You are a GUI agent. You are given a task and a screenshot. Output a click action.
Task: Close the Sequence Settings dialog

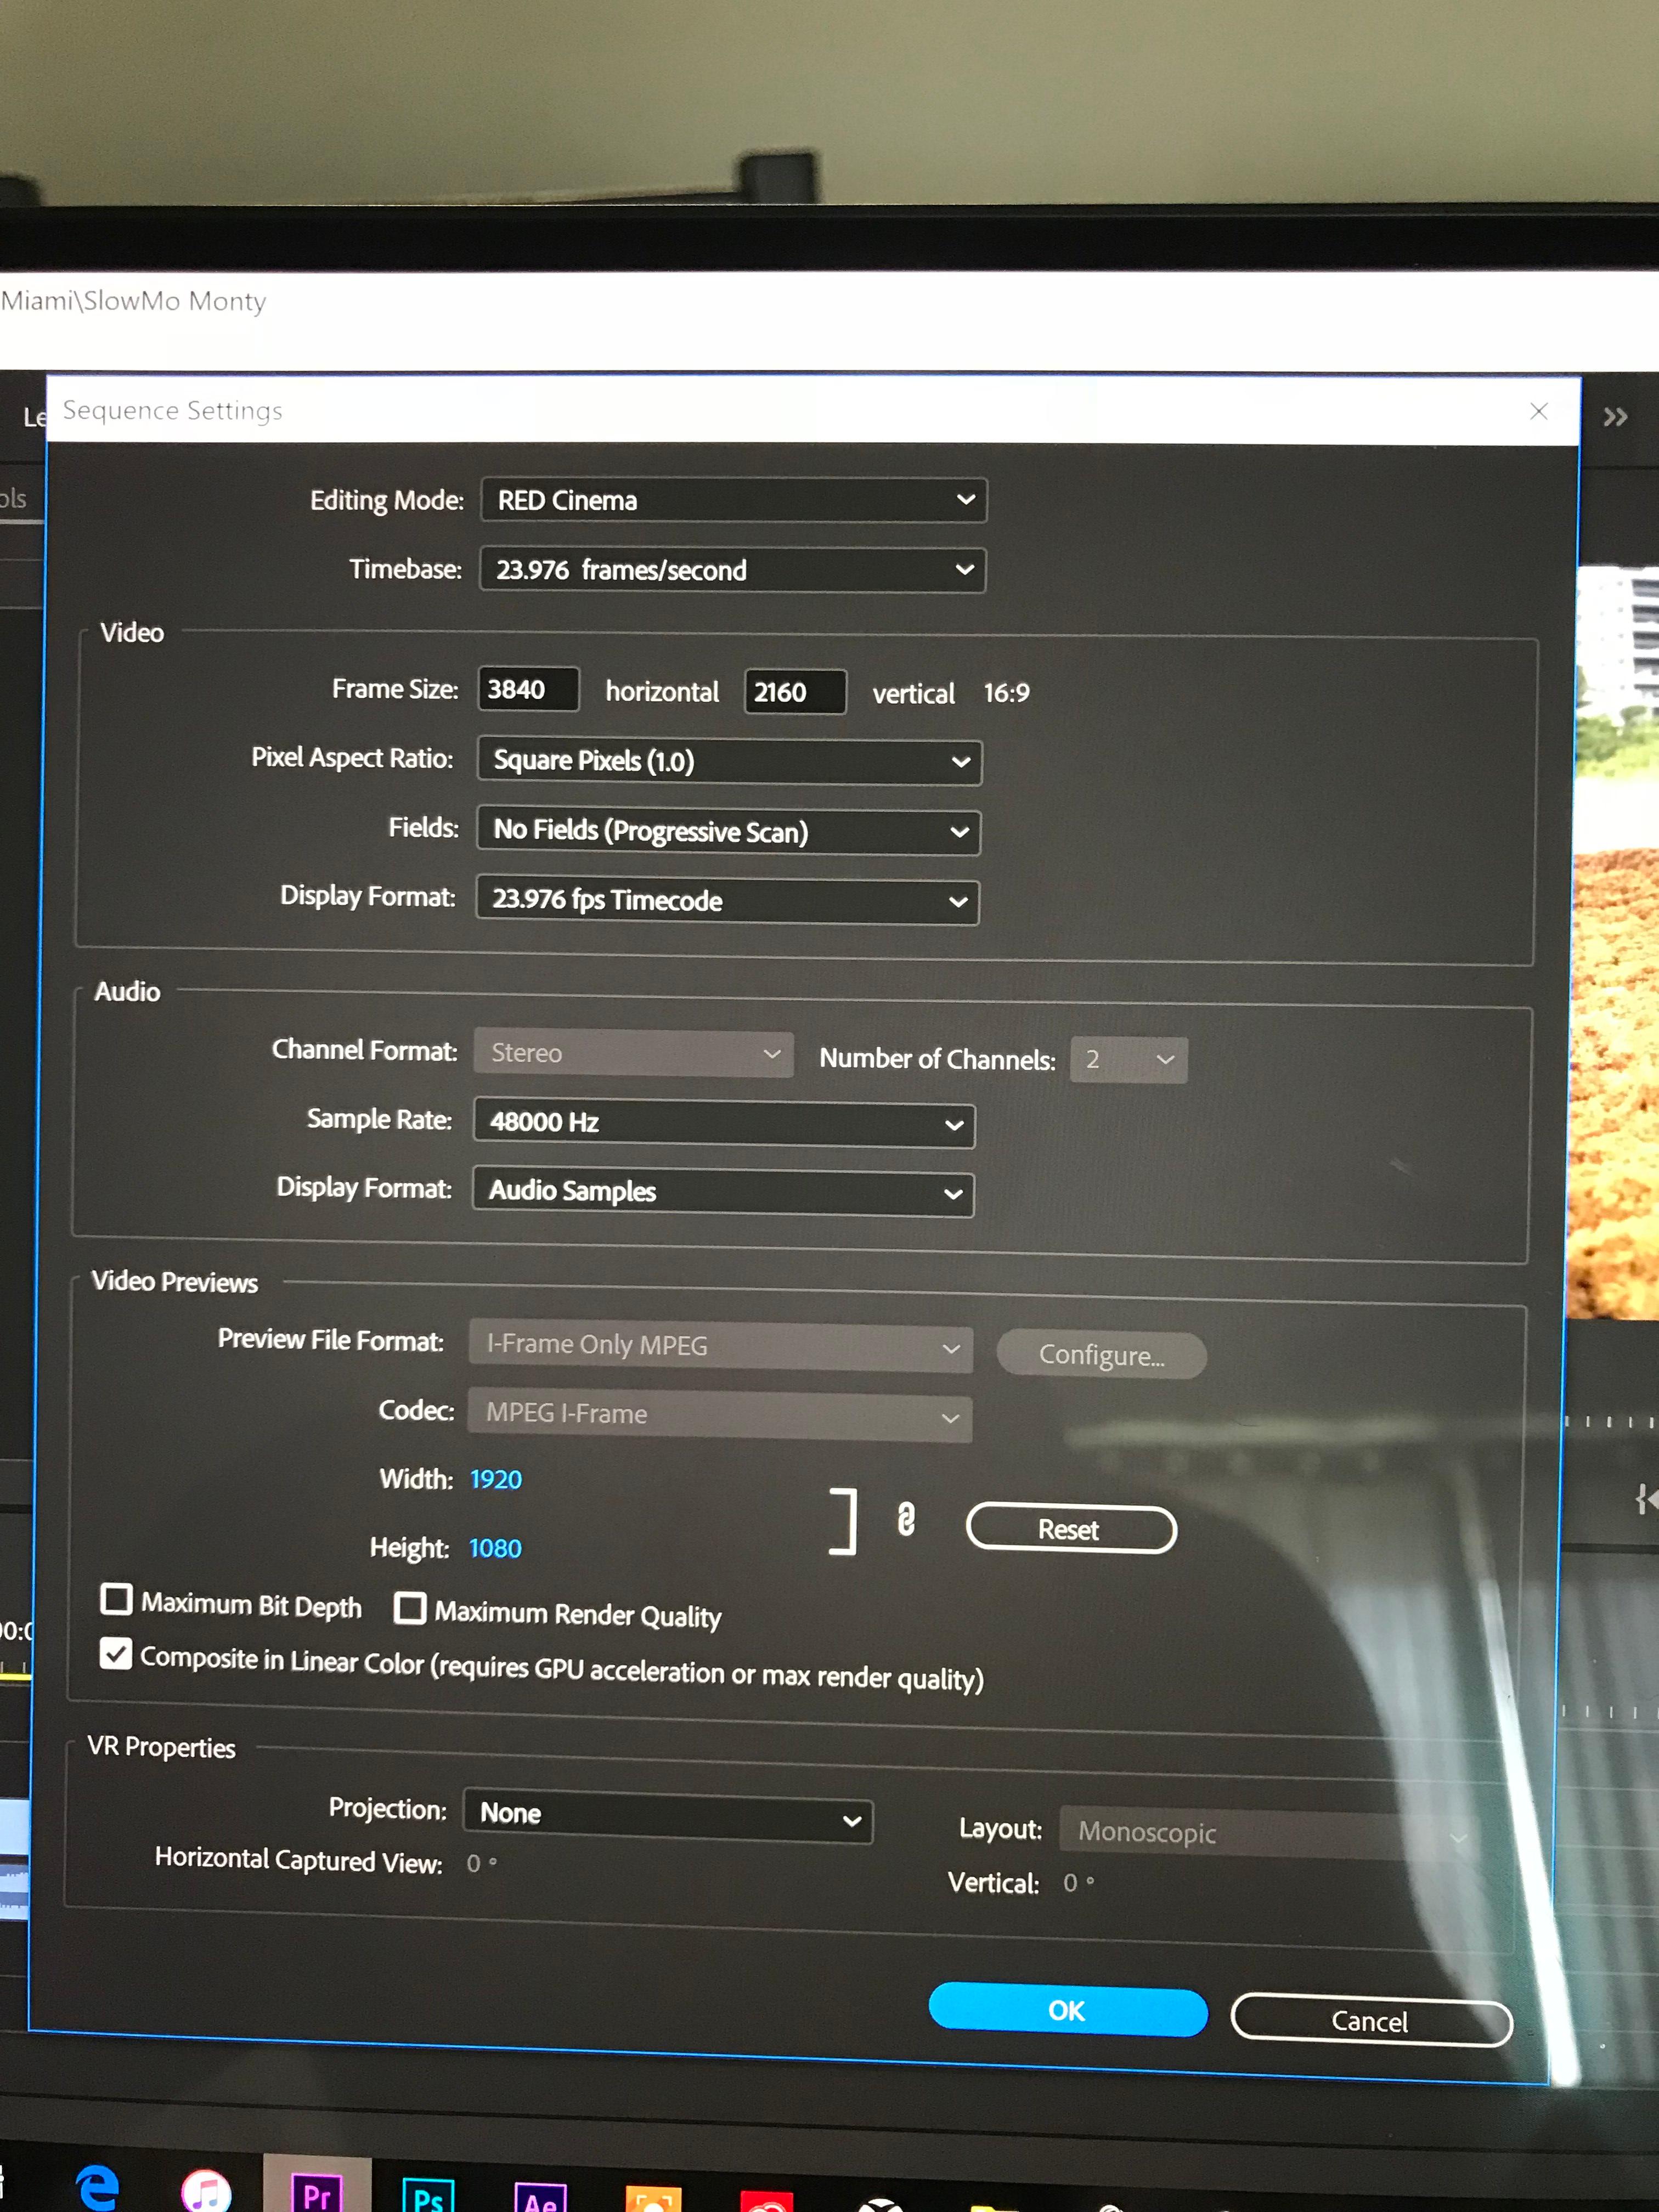tap(1539, 411)
